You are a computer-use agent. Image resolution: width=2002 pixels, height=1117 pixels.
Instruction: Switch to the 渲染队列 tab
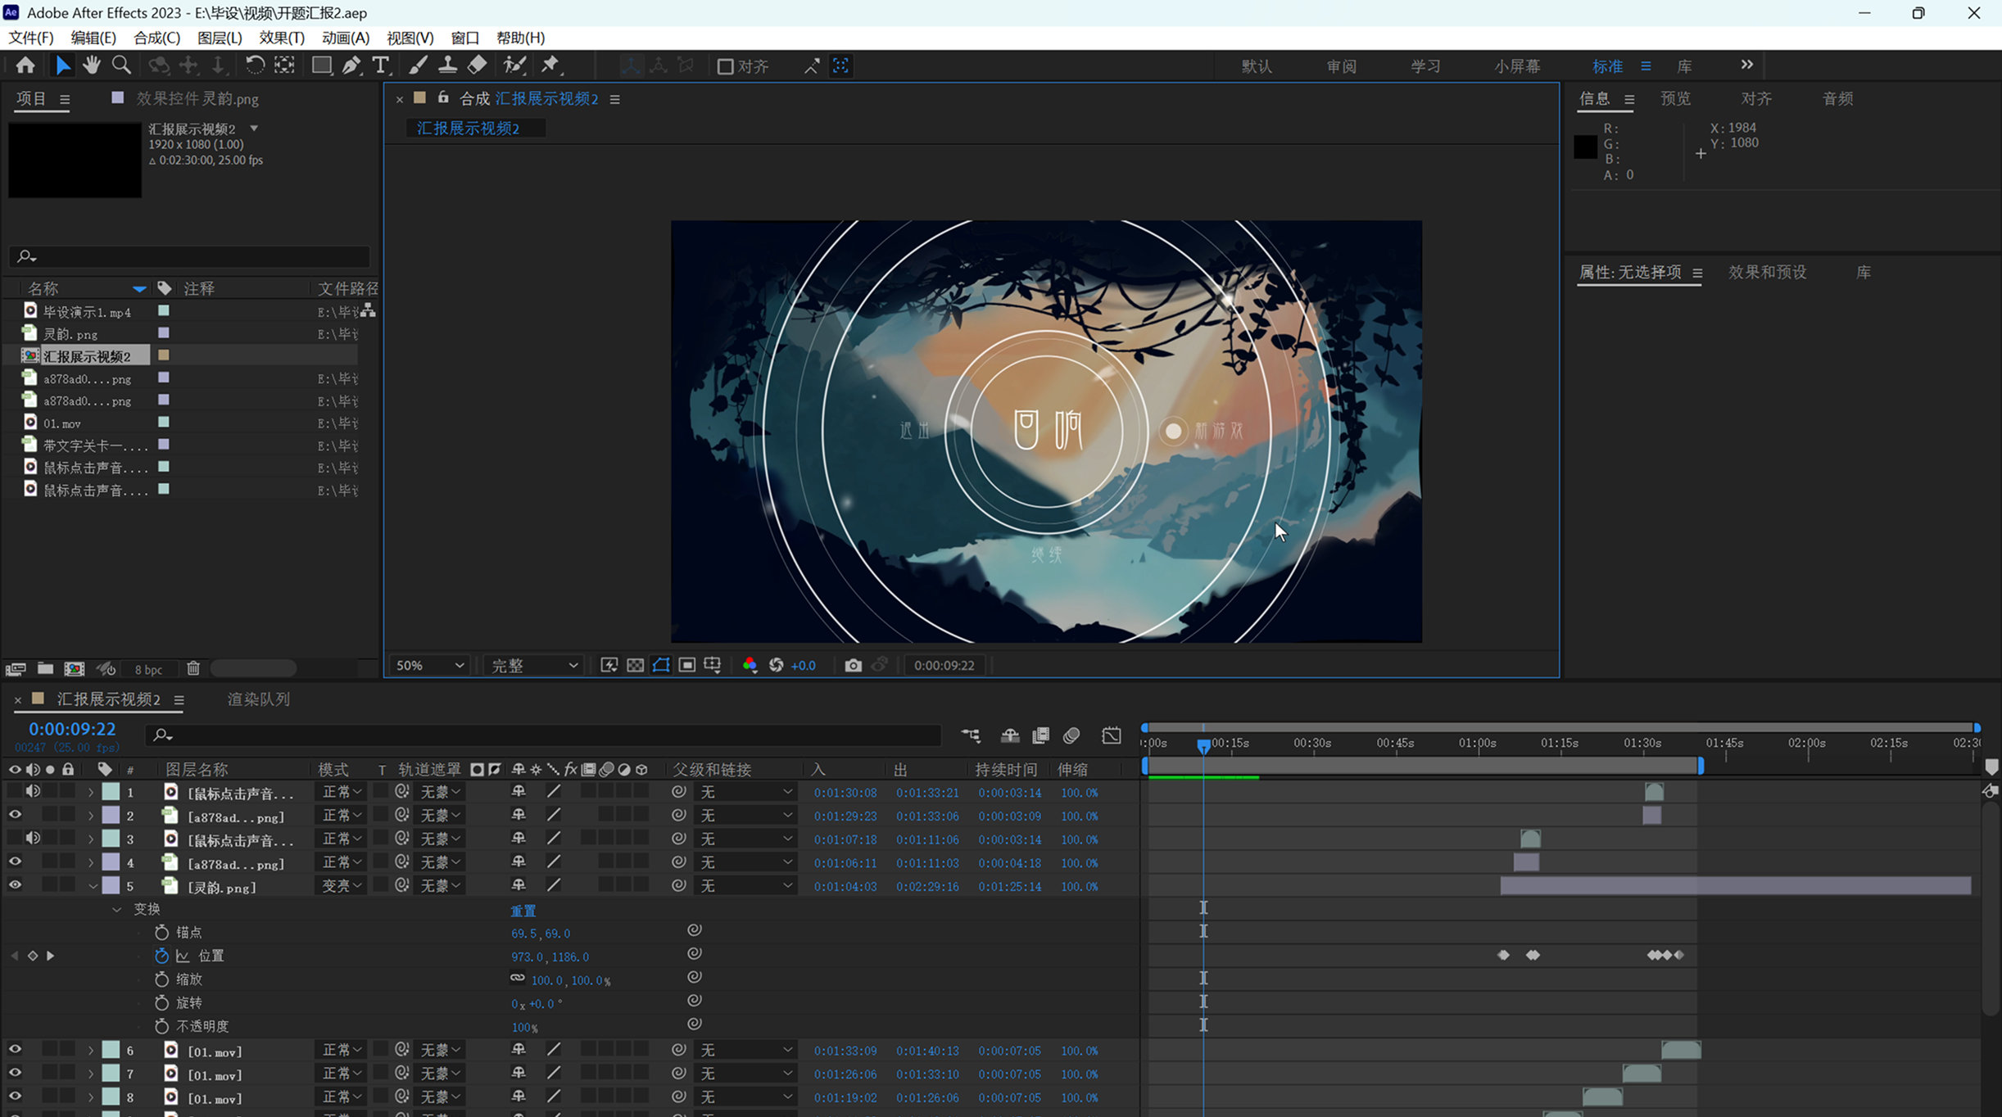[x=259, y=699]
